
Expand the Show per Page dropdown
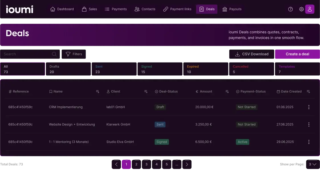[313, 164]
